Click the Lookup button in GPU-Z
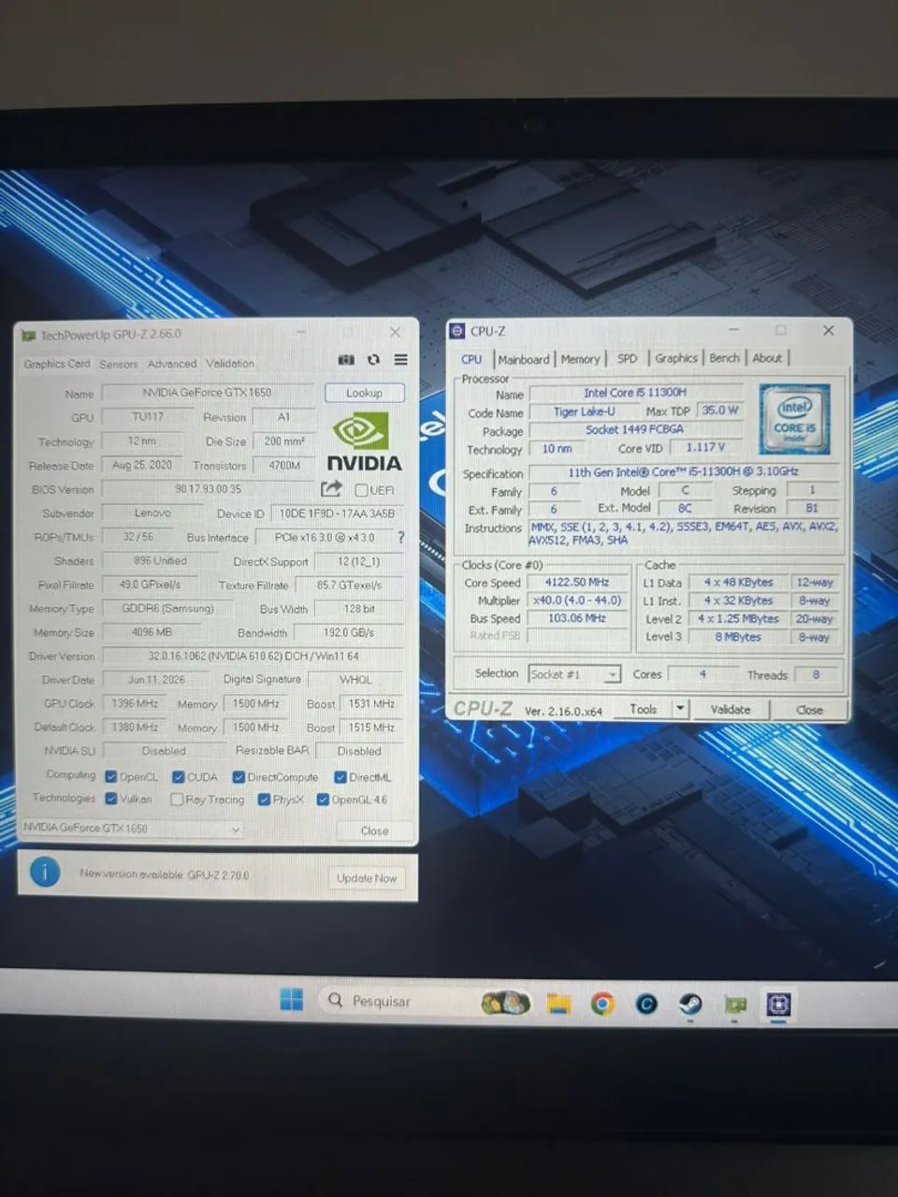The height and width of the screenshot is (1197, 898). [x=364, y=393]
